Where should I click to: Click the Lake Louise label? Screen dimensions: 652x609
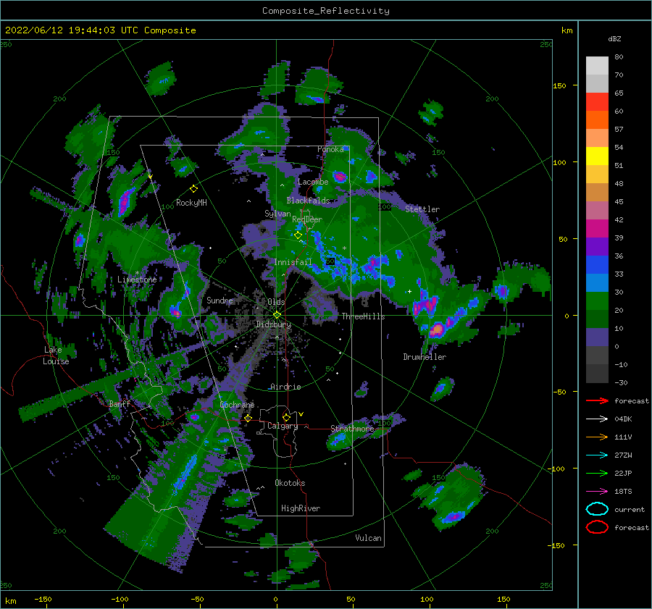point(56,356)
